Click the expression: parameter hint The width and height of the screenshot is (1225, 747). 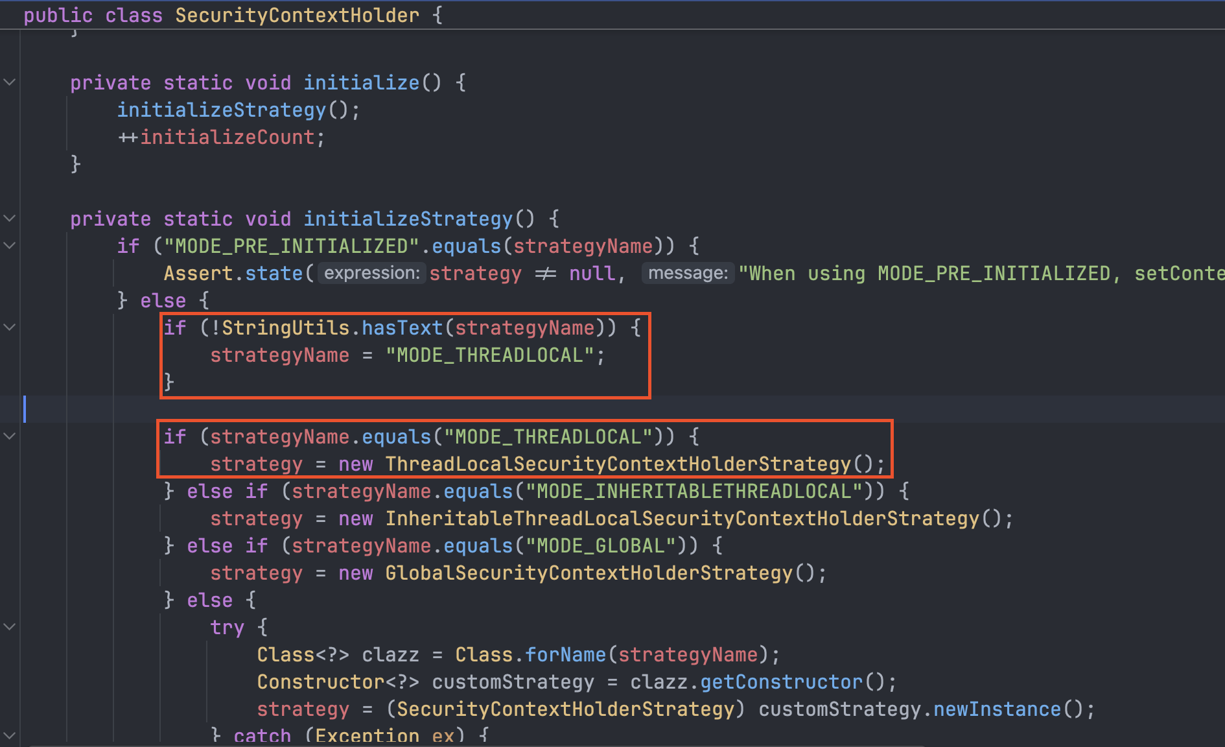[x=372, y=273]
